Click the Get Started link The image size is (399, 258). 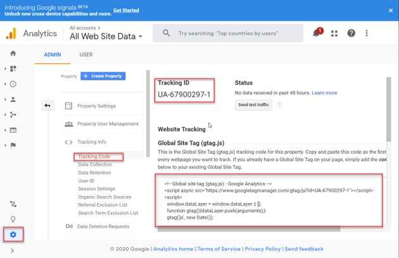click(x=126, y=10)
